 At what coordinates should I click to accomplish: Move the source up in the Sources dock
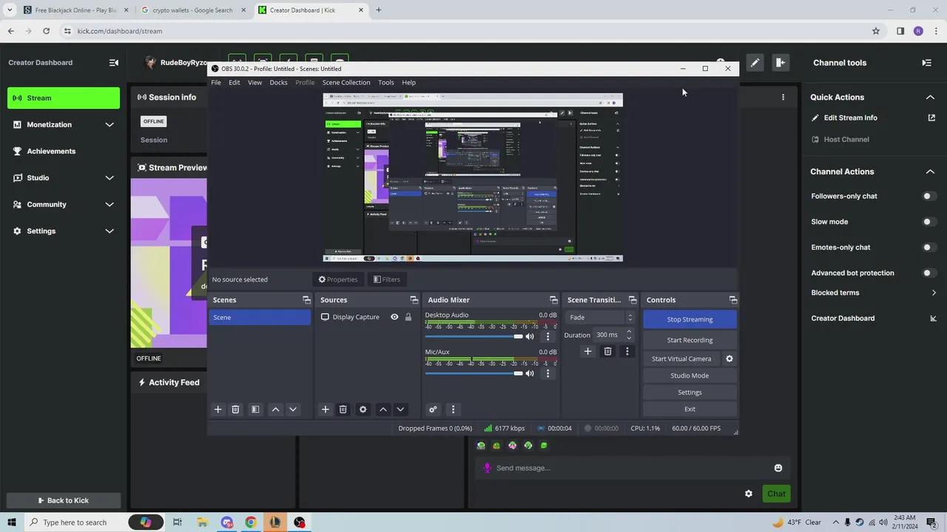[382, 409]
